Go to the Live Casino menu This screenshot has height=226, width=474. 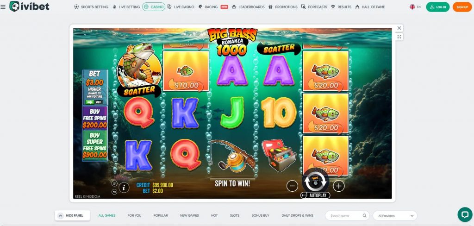tap(181, 6)
